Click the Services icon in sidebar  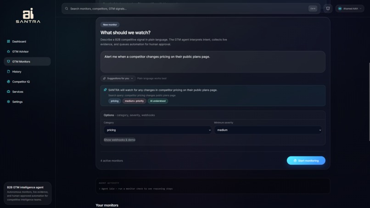tap(9, 92)
